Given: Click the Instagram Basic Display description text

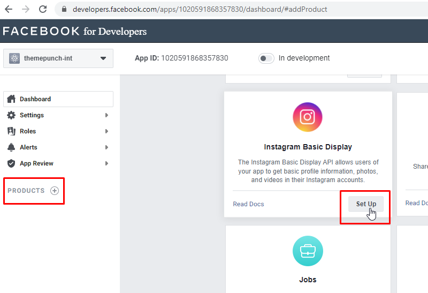Looking at the screenshot, I should (308, 171).
